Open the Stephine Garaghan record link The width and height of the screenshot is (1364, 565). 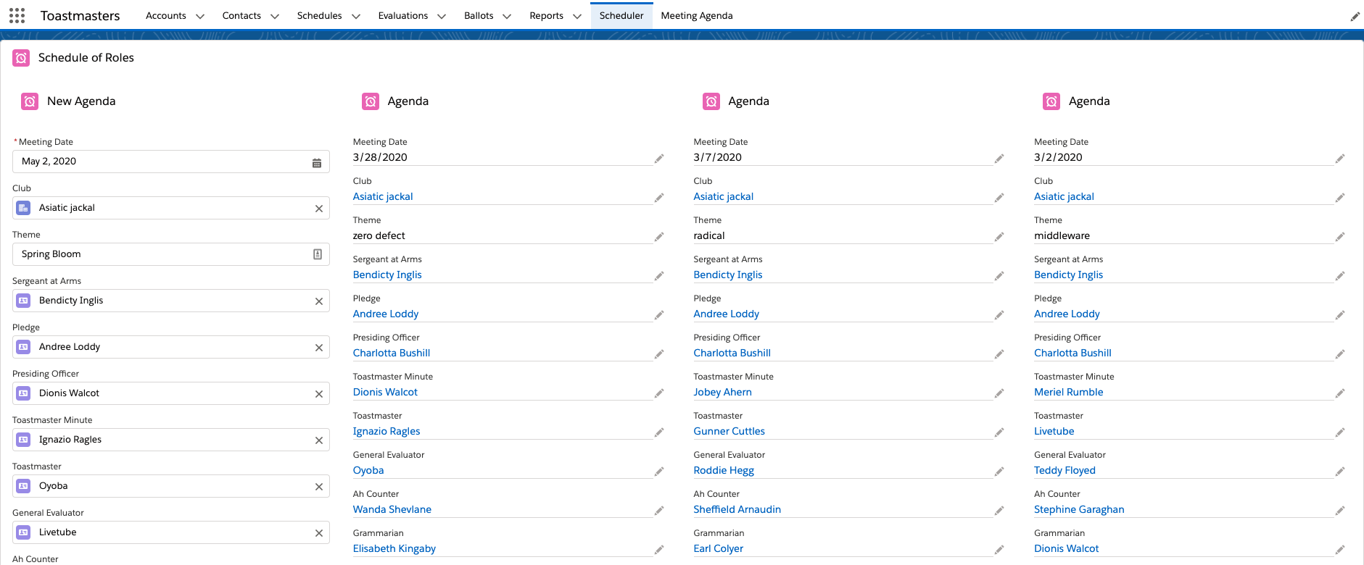pyautogui.click(x=1078, y=509)
